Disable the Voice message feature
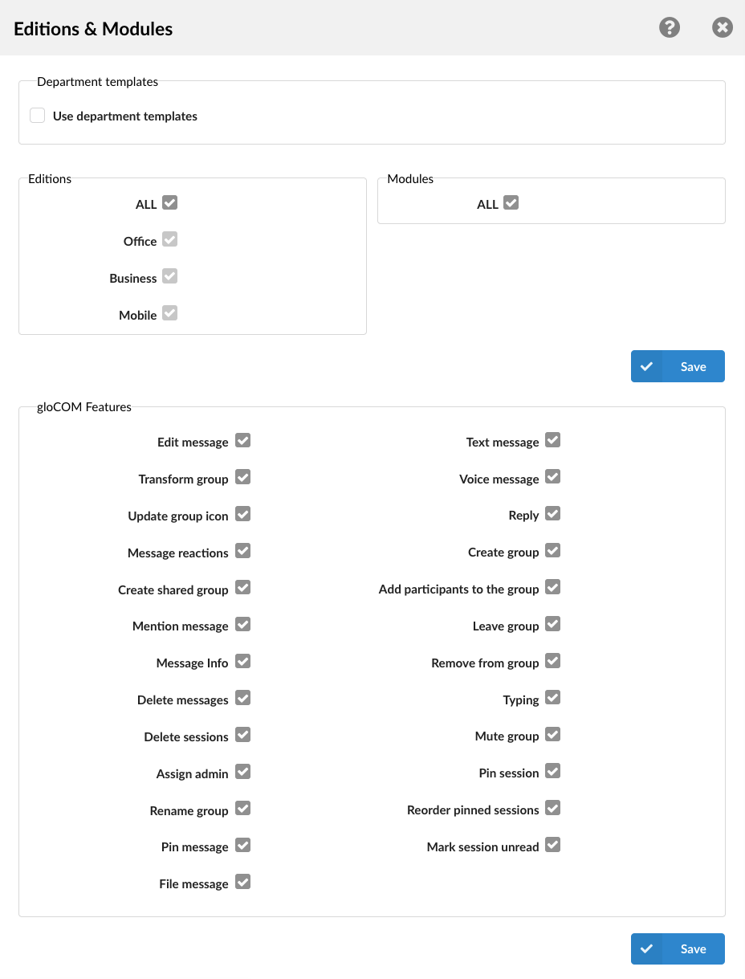Image resolution: width=745 pixels, height=979 pixels. [552, 477]
